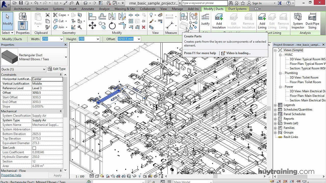
Task: Open the Width dropdown
Action: [x=61, y=39]
